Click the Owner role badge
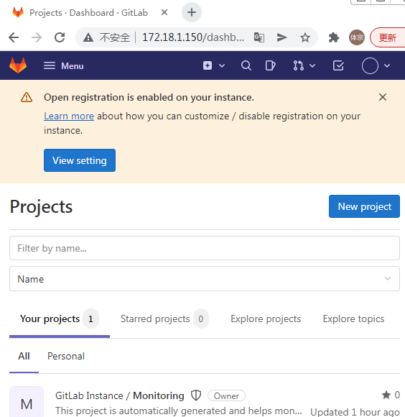 [x=226, y=395]
